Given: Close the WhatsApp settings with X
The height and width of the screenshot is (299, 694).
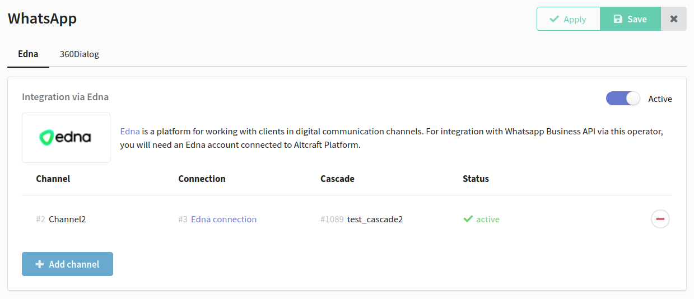Looking at the screenshot, I should point(674,19).
